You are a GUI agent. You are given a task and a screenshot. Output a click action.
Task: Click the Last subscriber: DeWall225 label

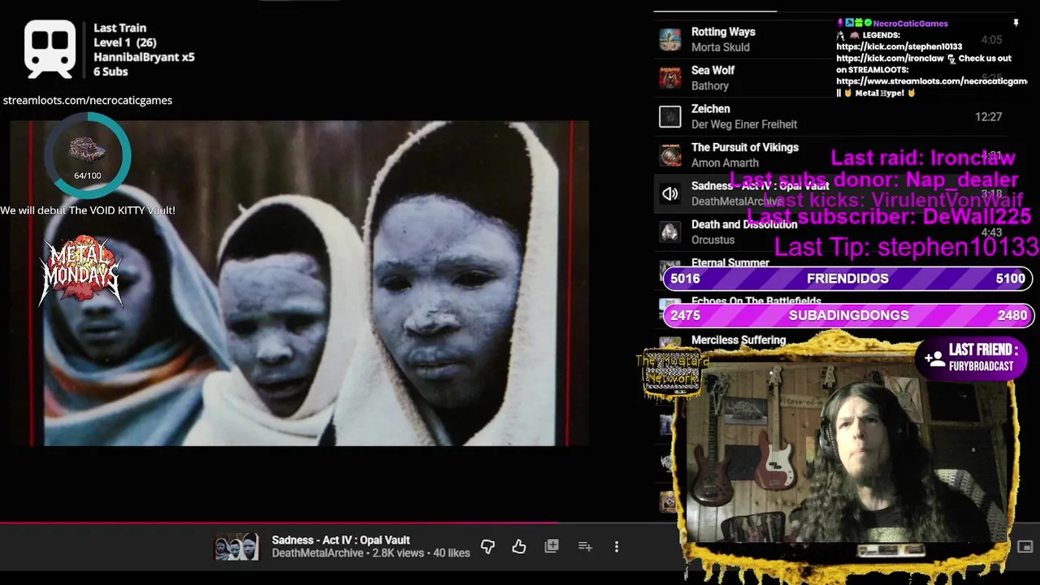tap(889, 217)
